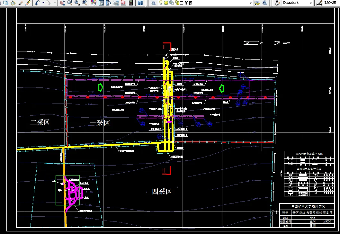This screenshot has height=234, width=340.
Task: Click Make Object's Layer Current icon
Action: (257, 3)
